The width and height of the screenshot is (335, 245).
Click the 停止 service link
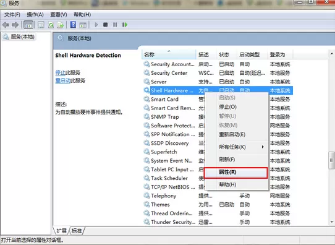[x=60, y=72]
